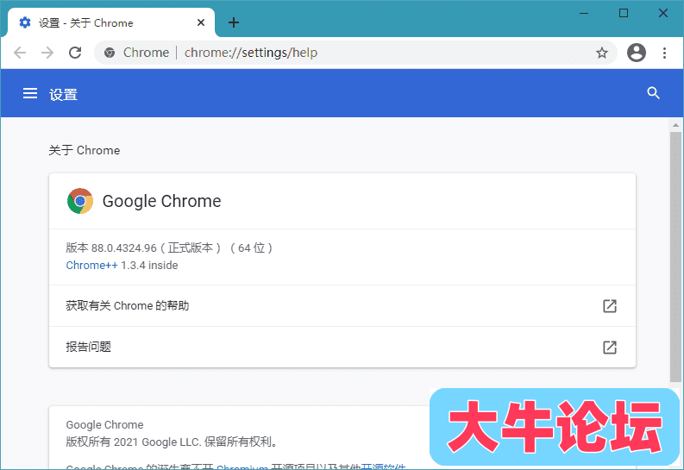
Task: Click the Chrome site info icon in address bar
Action: point(110,53)
